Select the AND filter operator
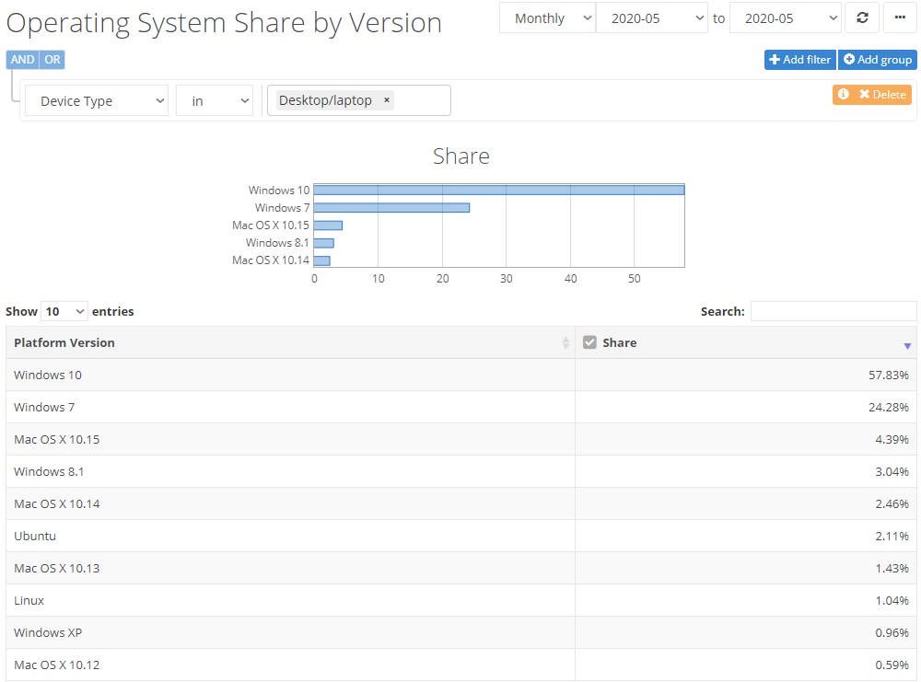 pyautogui.click(x=22, y=59)
